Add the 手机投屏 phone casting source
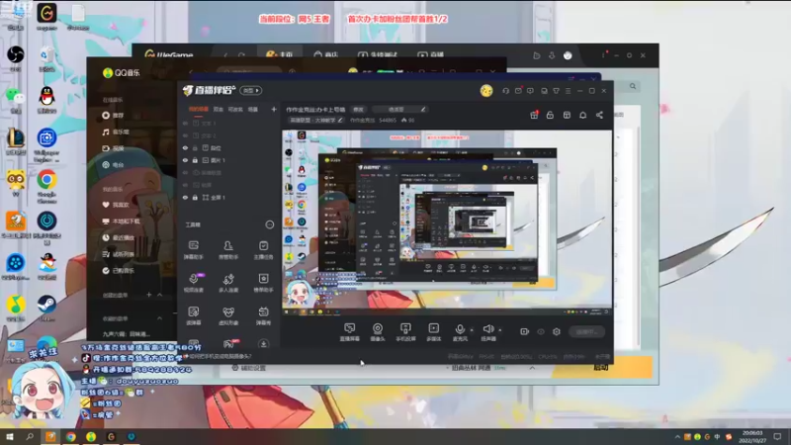 click(x=405, y=332)
